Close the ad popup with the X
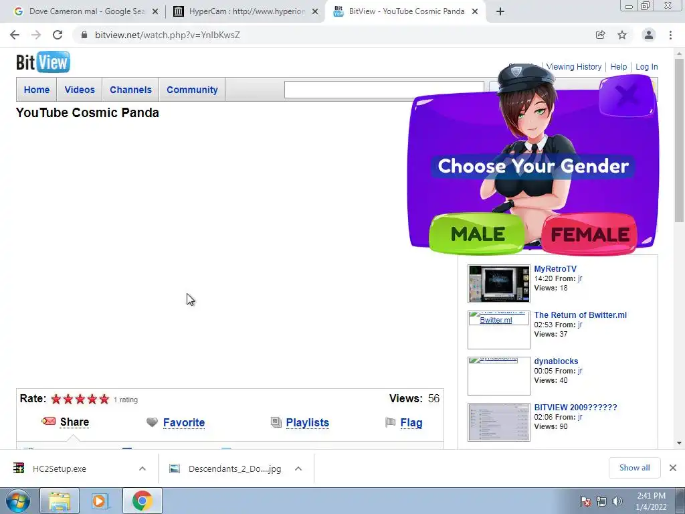 (x=627, y=95)
